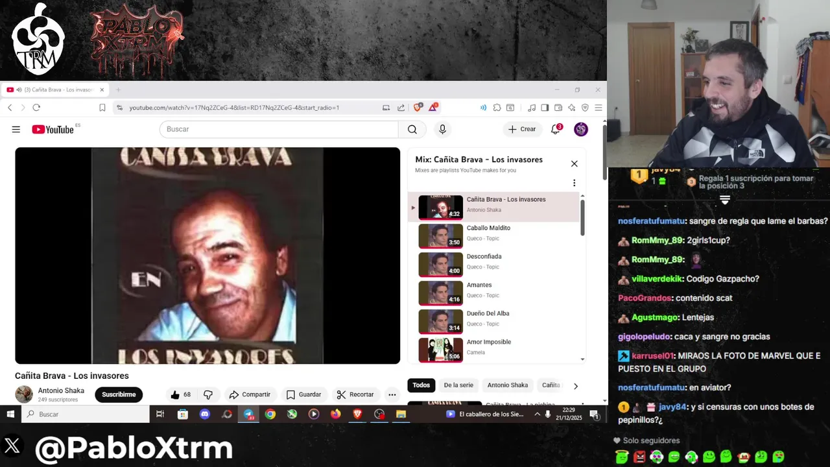Play Amantes from the mix
The height and width of the screenshot is (467, 830).
coord(493,293)
